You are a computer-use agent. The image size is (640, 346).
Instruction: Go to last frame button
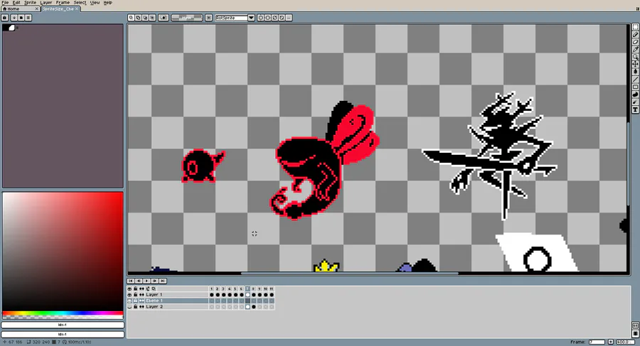tap(162, 281)
